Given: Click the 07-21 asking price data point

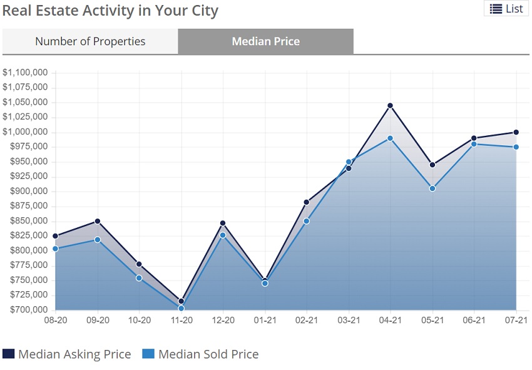Looking at the screenshot, I should click(516, 132).
